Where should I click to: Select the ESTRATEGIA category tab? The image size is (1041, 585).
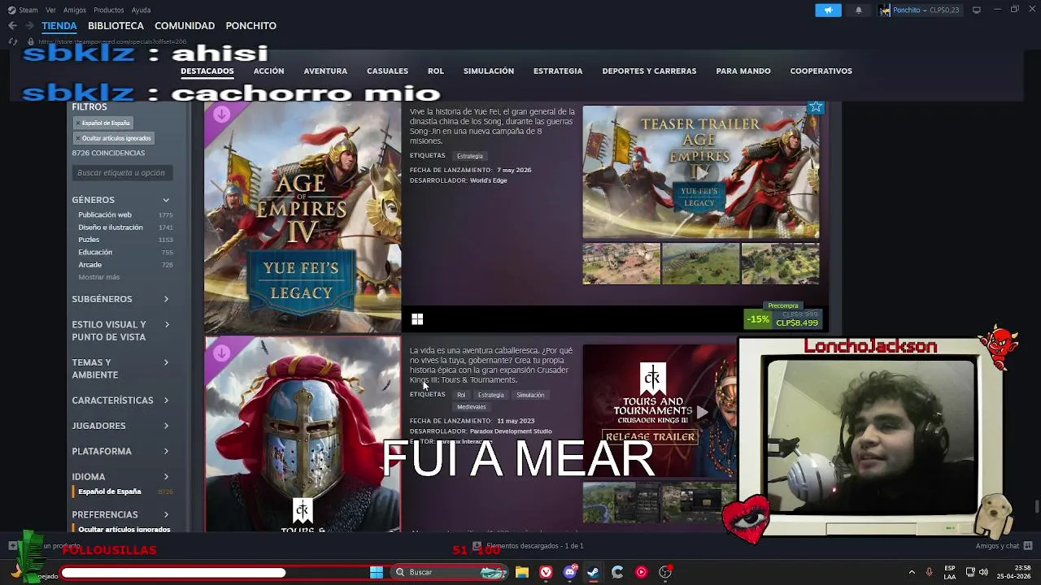pyautogui.click(x=558, y=71)
